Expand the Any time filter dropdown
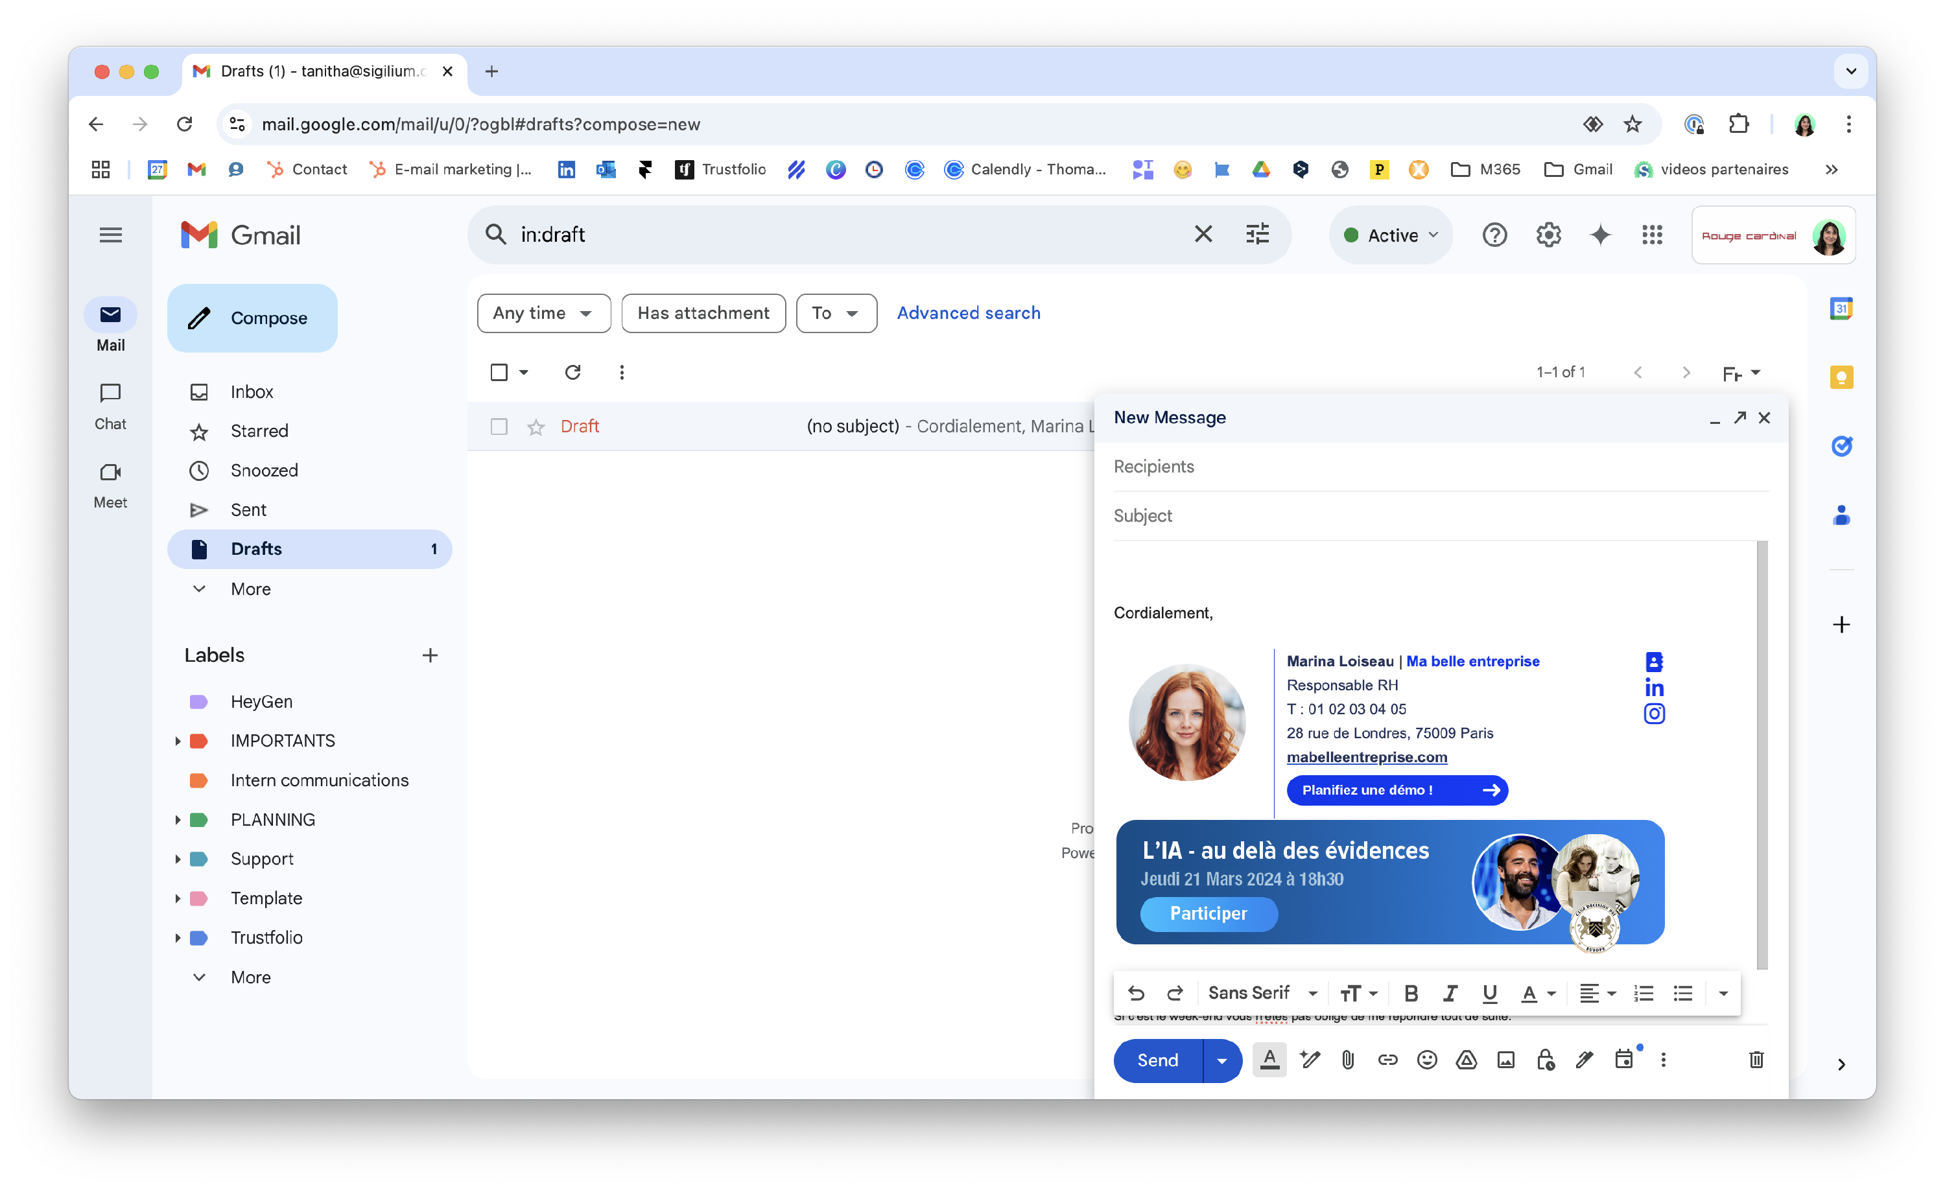The height and width of the screenshot is (1190, 1945). 543,313
